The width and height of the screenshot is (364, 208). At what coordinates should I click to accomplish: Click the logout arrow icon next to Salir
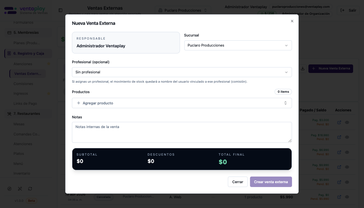coord(342,10)
